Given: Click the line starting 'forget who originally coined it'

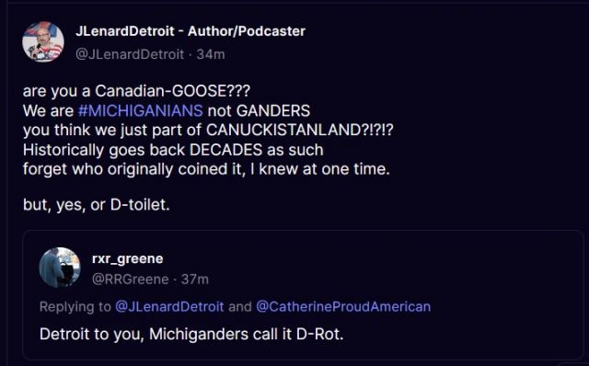Looking at the screenshot, I should (206, 169).
